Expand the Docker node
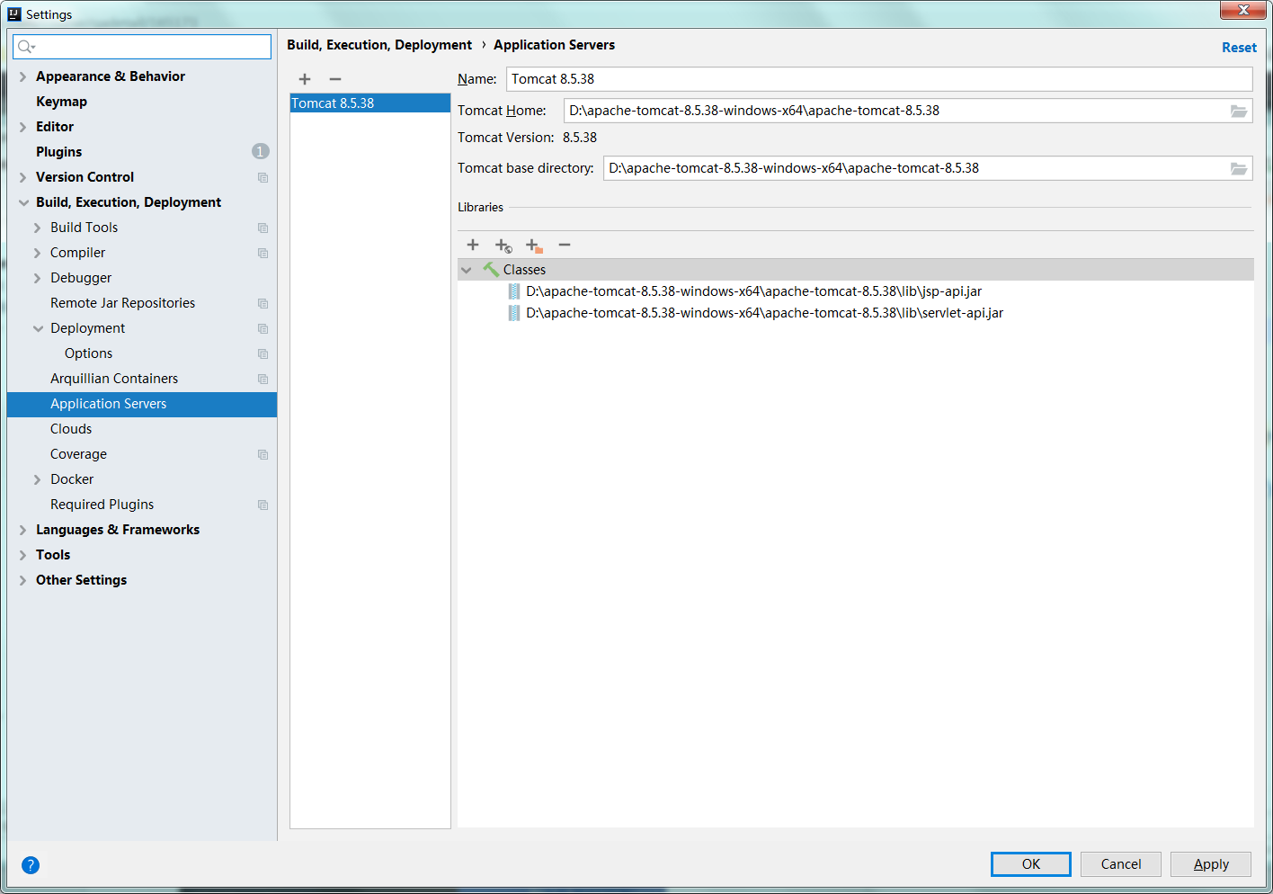 pyautogui.click(x=38, y=479)
